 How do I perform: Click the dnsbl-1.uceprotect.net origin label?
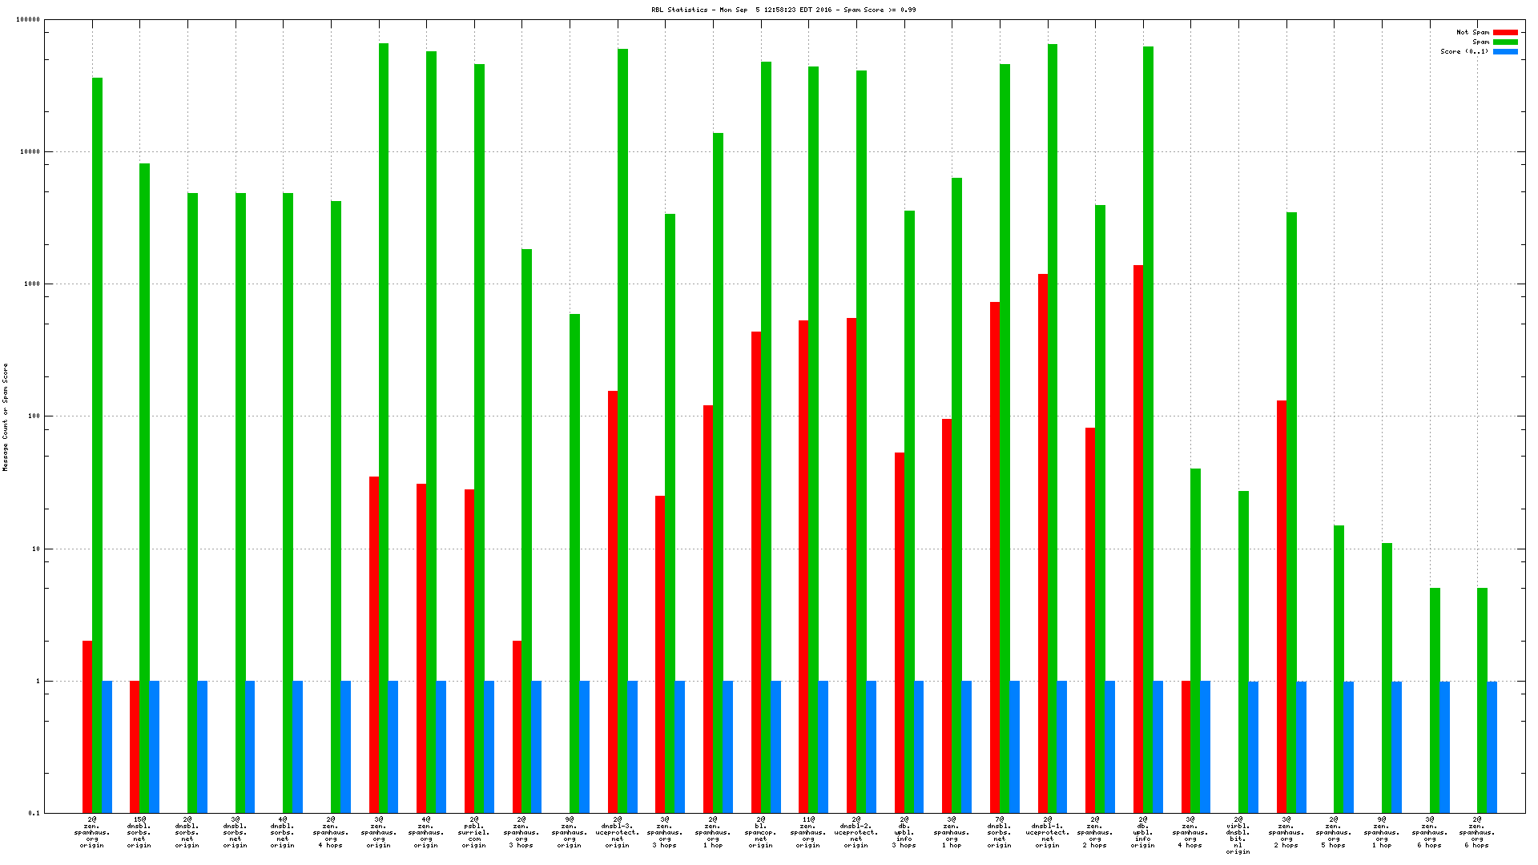click(x=1047, y=832)
